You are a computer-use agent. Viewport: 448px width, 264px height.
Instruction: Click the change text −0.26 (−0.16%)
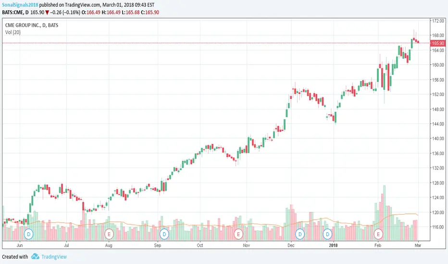click(x=65, y=12)
